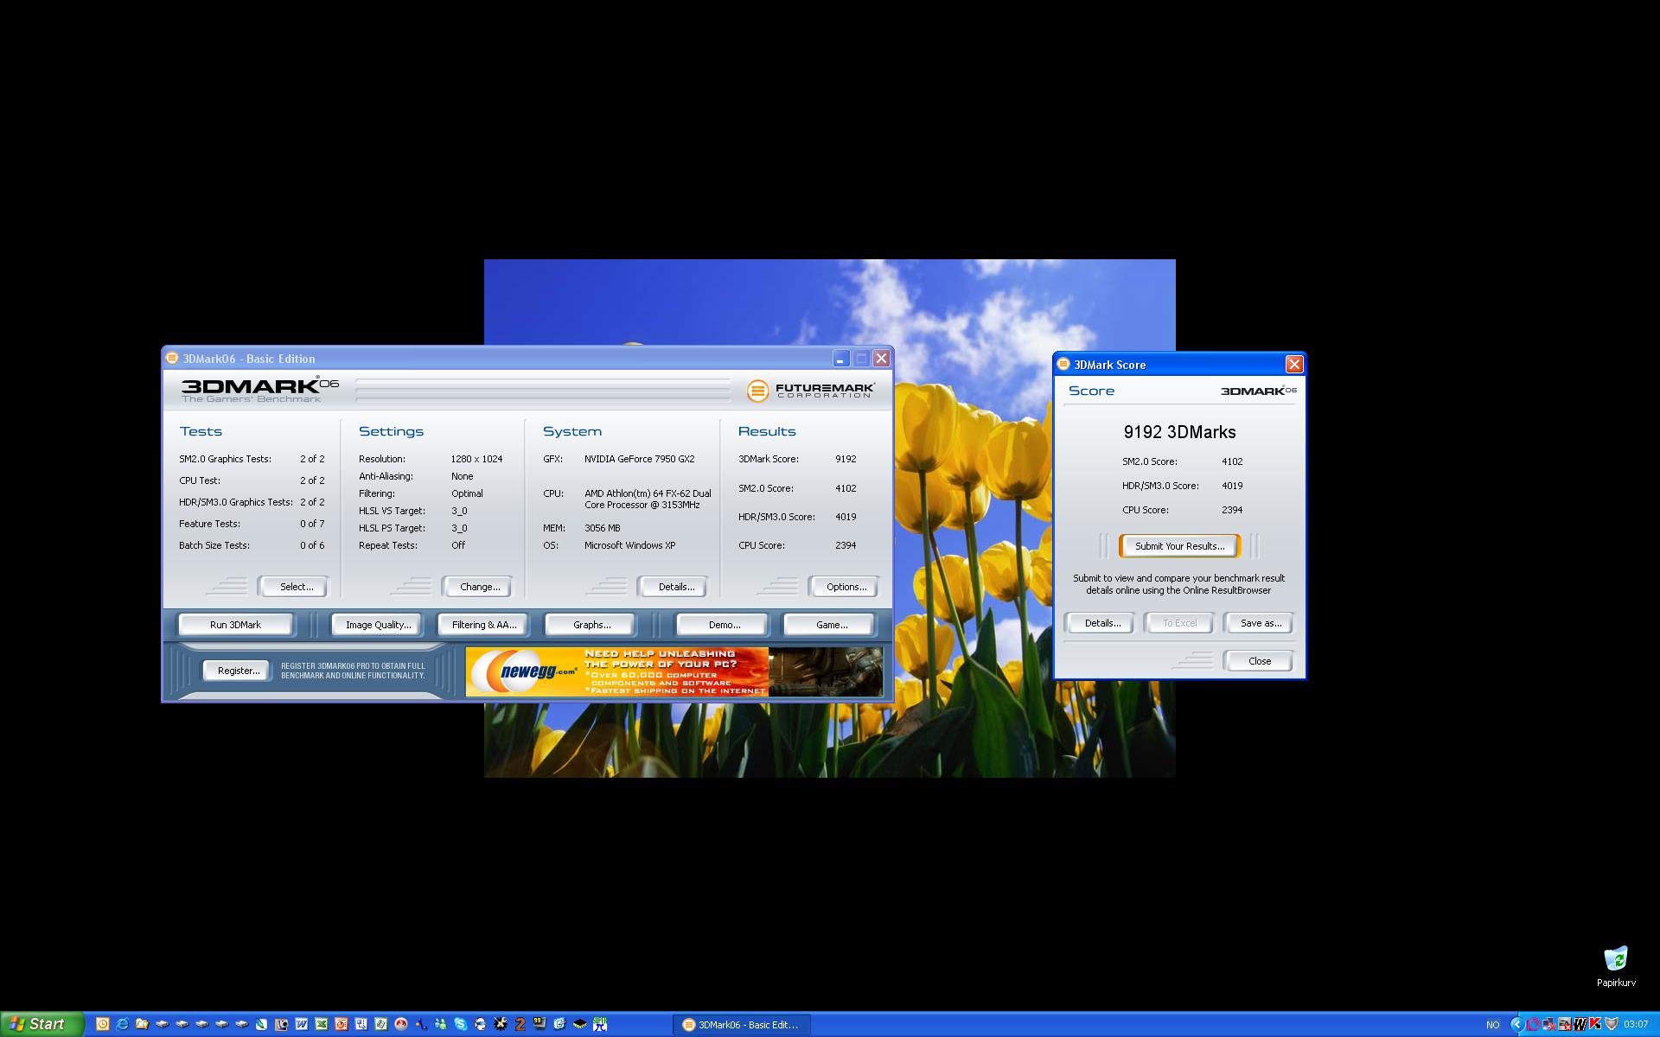Click 'CPU Score:' label in Score window

coord(1145,510)
